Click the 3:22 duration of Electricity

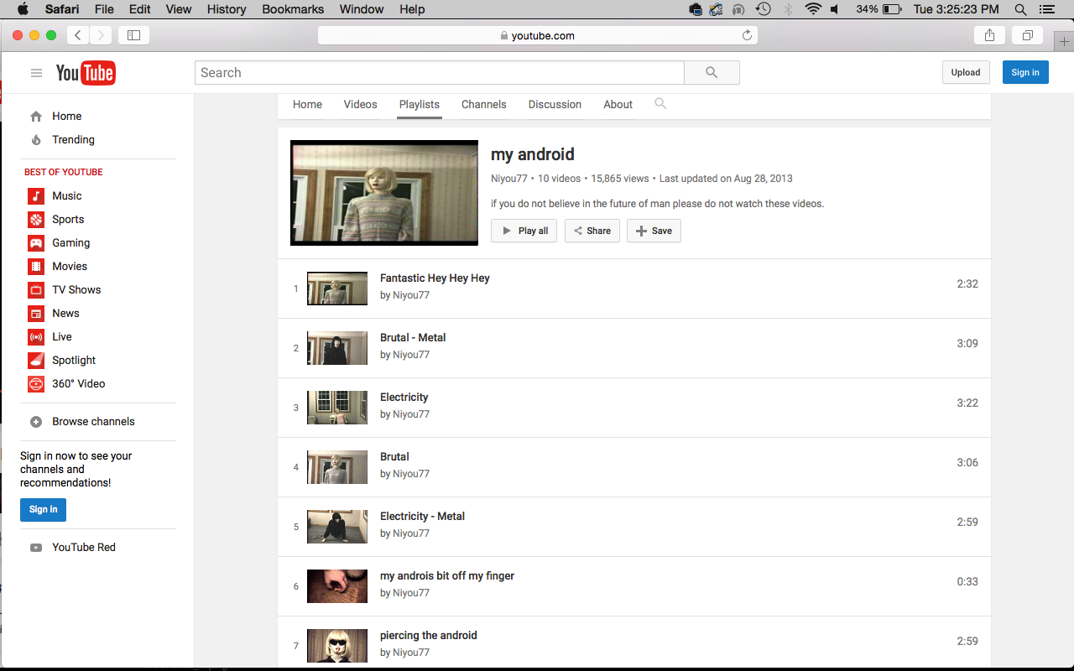[967, 403]
